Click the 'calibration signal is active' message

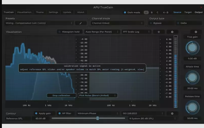[82, 66]
